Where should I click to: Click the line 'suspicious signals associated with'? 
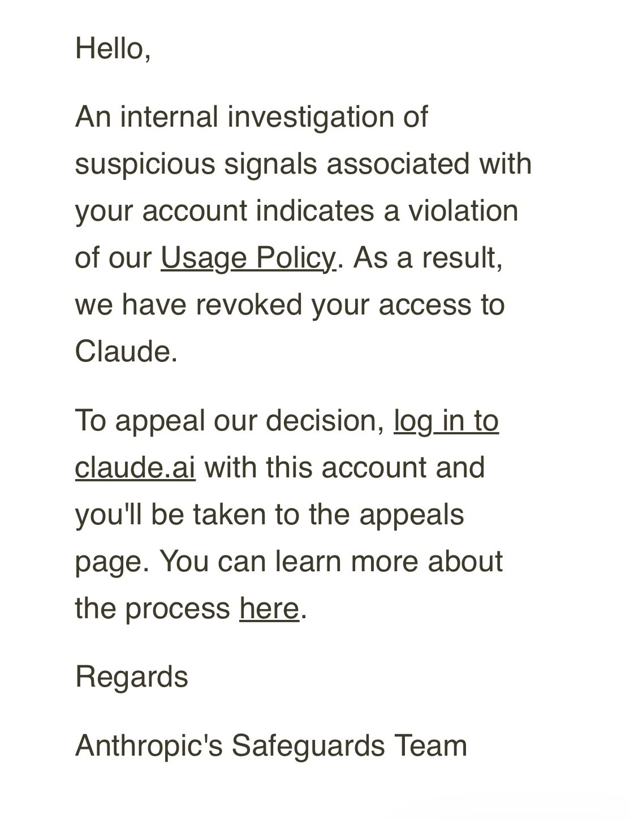[x=303, y=165]
